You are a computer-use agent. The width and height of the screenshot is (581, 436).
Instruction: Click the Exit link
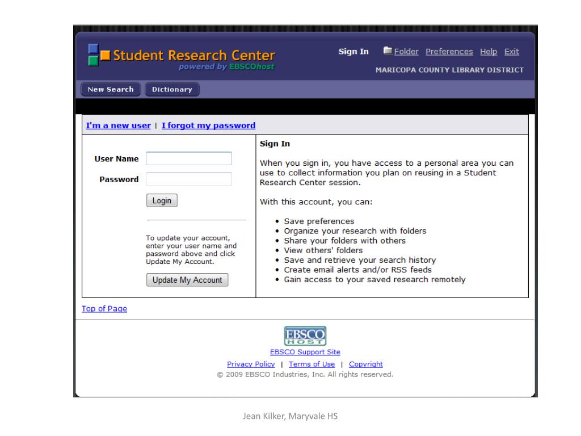pos(511,52)
